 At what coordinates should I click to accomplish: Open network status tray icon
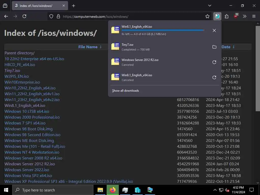221,190
